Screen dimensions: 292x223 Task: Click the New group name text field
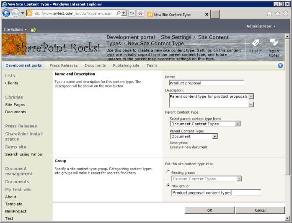216,193
